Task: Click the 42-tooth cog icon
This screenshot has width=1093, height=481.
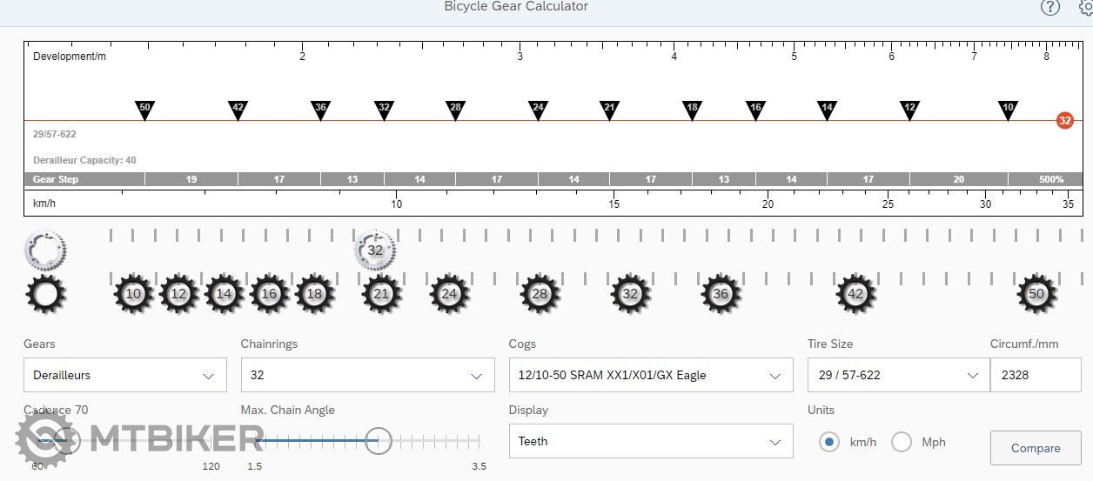Action: point(855,294)
